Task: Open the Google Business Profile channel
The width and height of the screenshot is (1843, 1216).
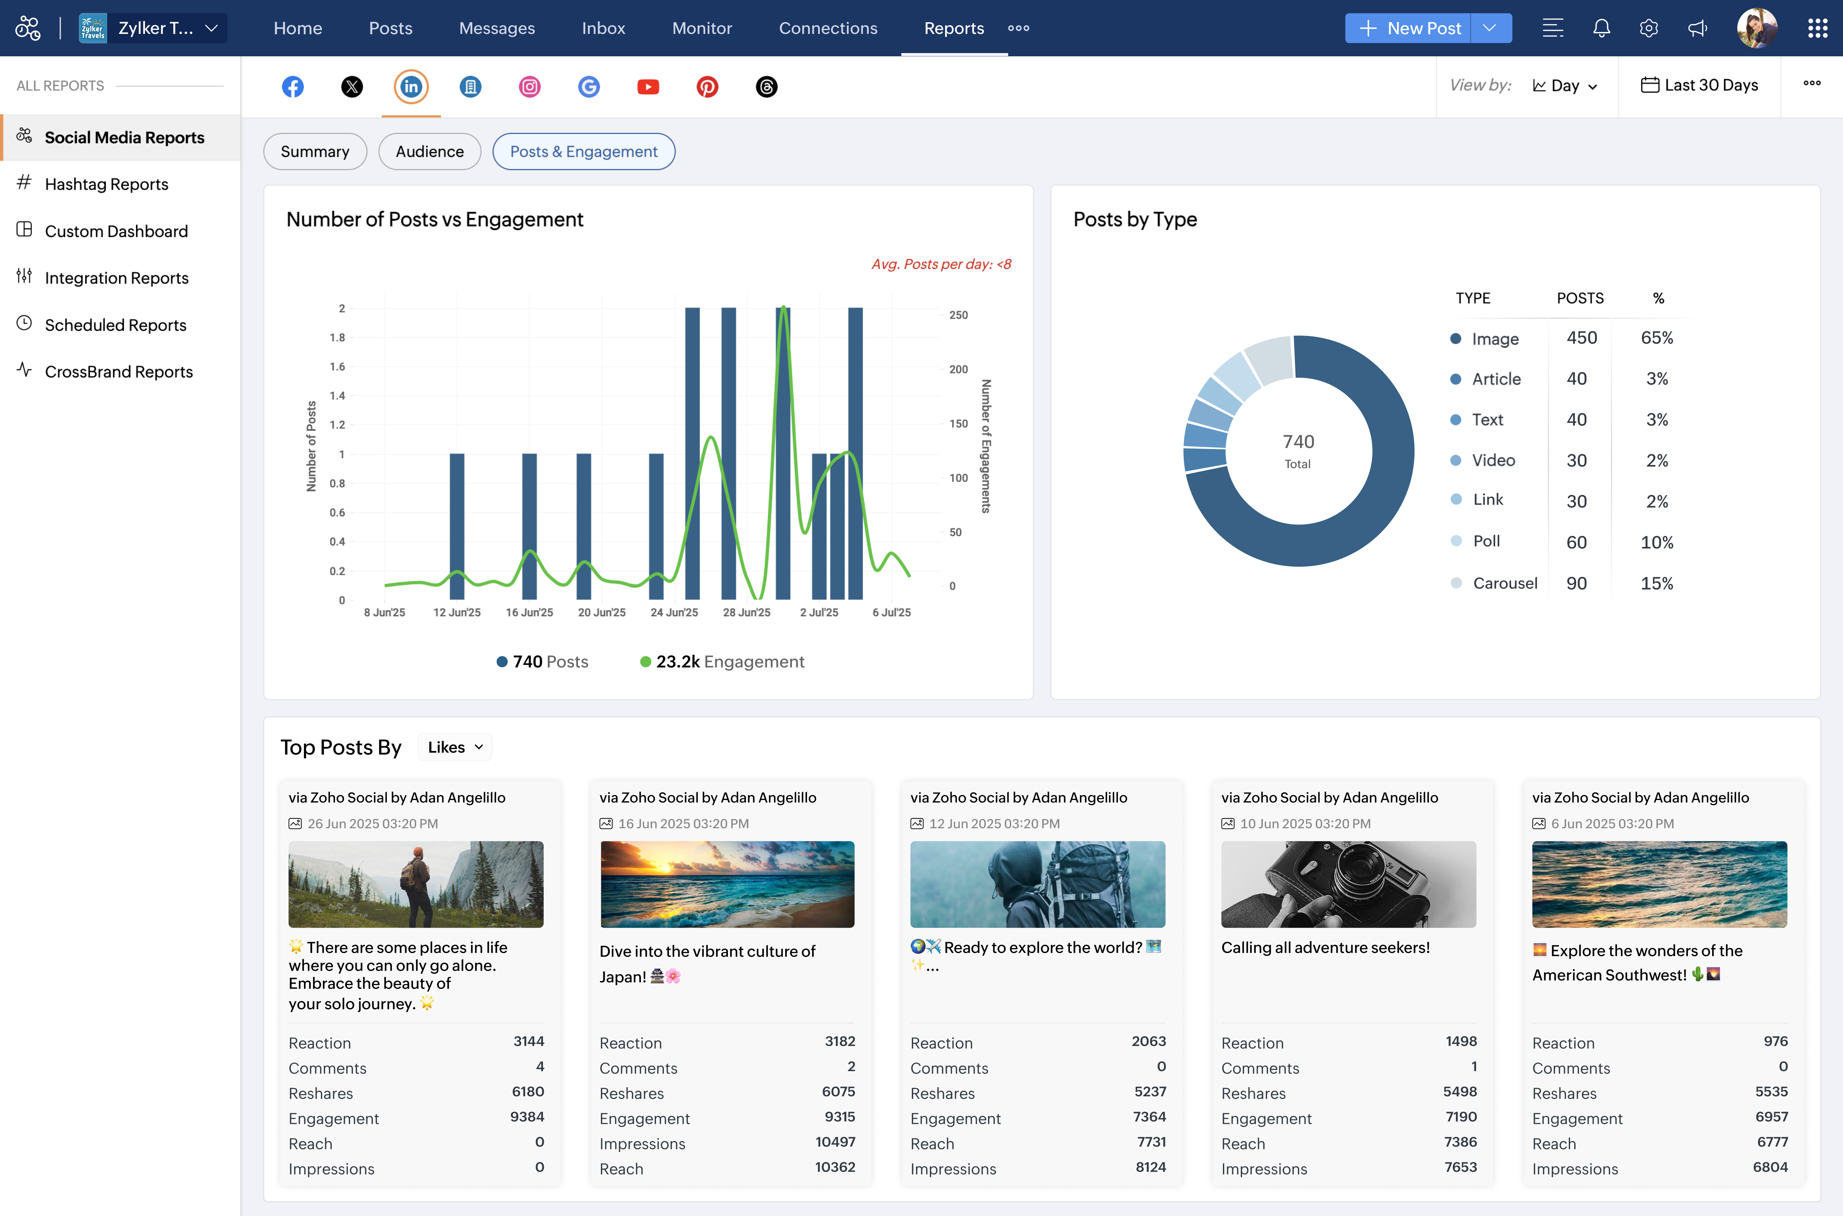Action: point(589,87)
